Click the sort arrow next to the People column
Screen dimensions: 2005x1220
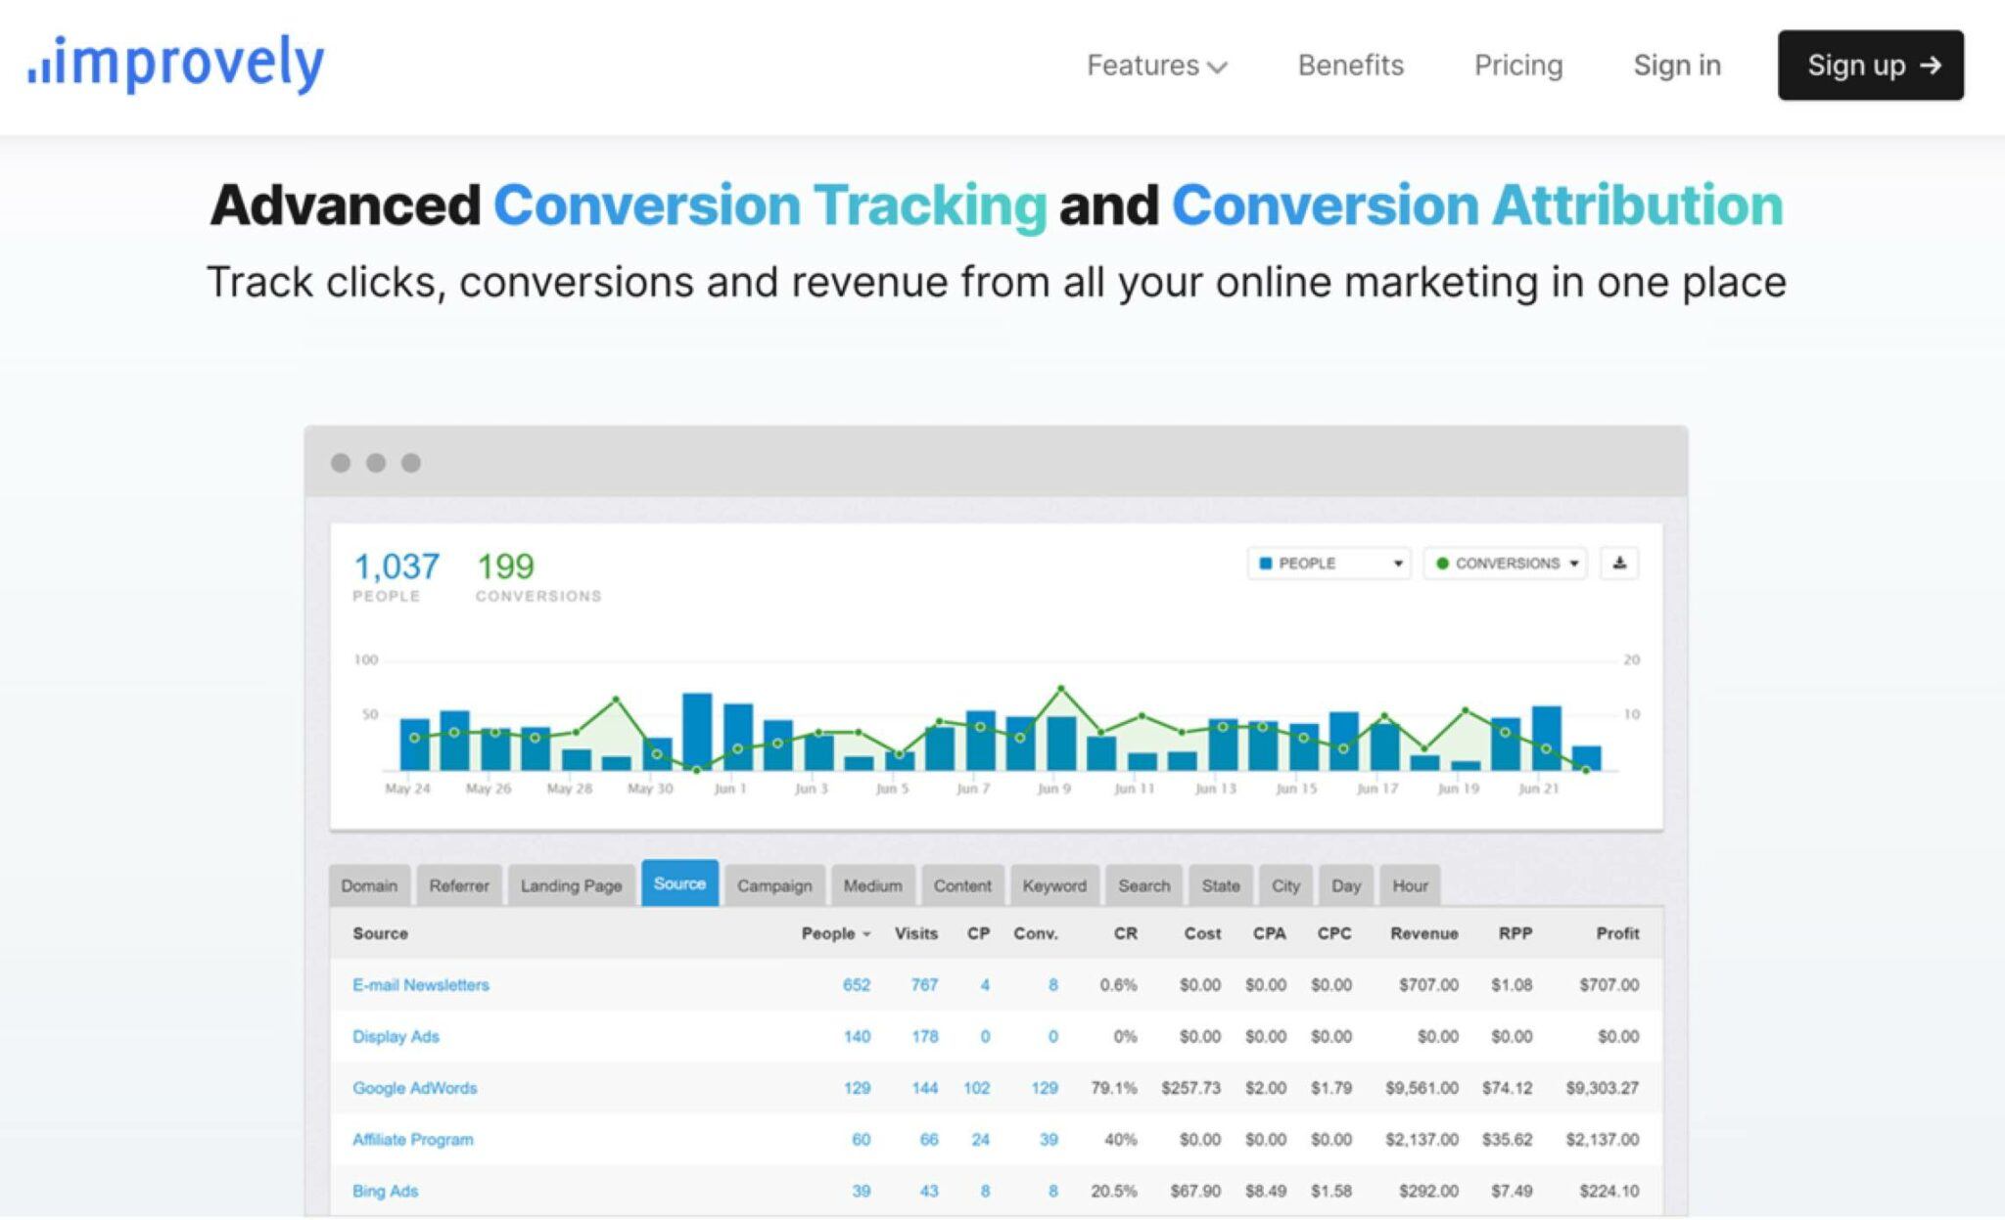tap(867, 933)
